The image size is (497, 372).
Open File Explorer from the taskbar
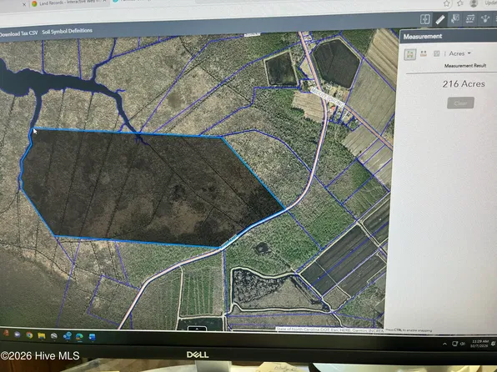(x=41, y=335)
